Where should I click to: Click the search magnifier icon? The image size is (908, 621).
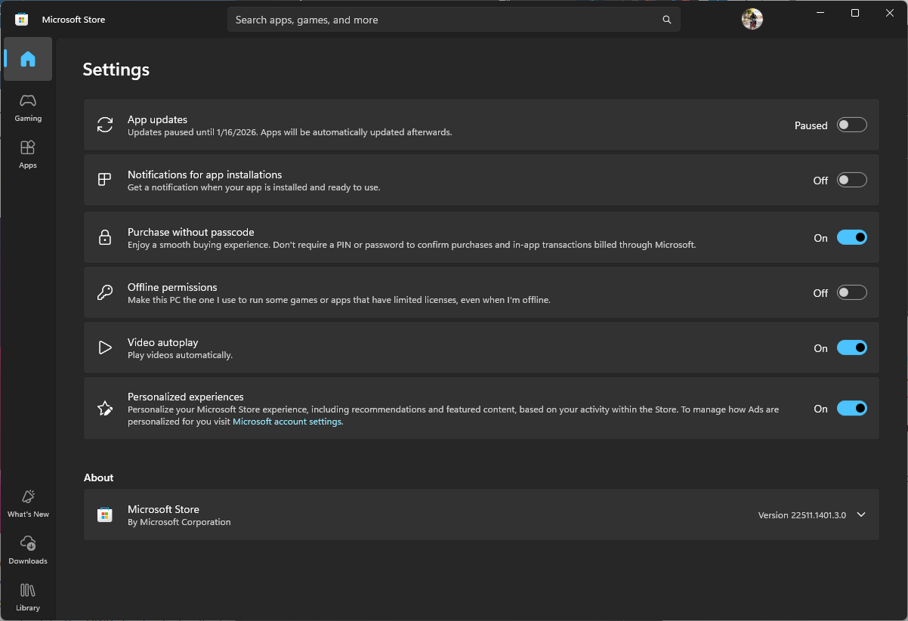[666, 20]
